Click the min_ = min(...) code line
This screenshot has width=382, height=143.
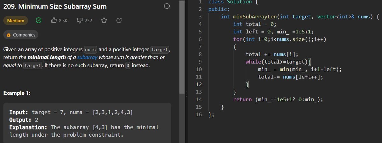300,70
